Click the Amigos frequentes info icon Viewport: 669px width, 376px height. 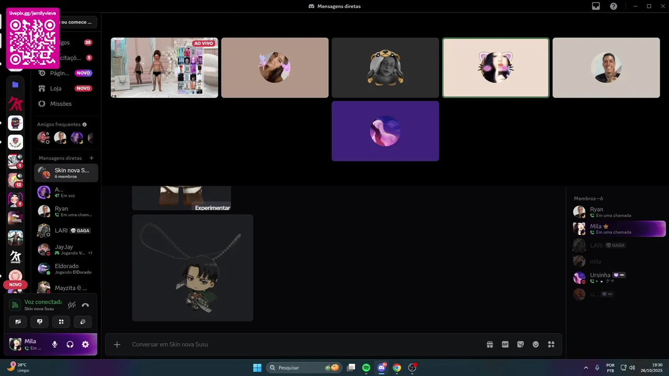click(x=85, y=124)
